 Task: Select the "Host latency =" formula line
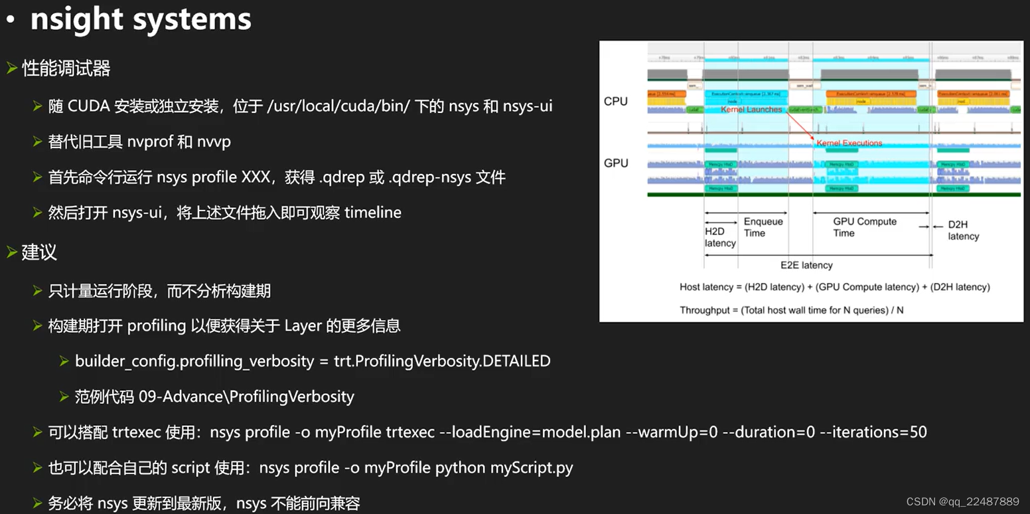835,287
